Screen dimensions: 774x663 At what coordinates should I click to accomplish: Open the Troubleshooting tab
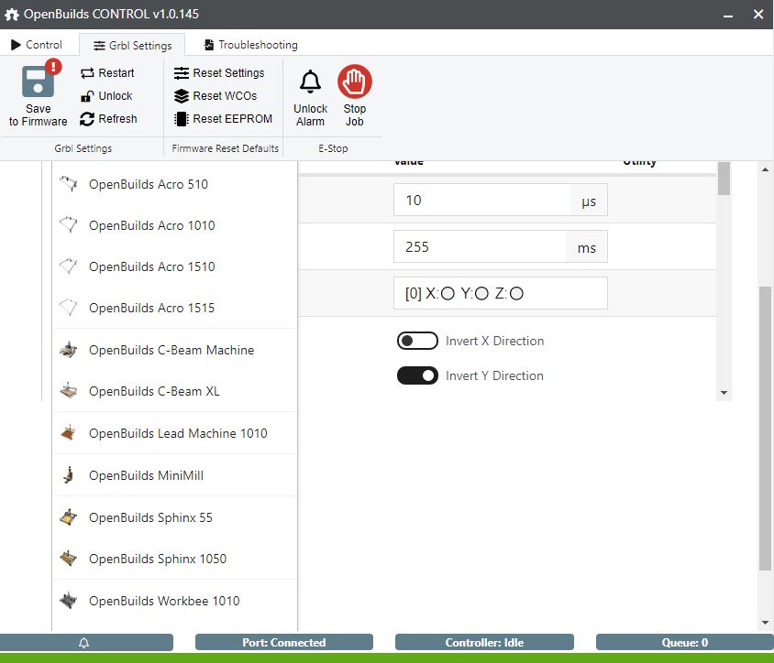(250, 45)
